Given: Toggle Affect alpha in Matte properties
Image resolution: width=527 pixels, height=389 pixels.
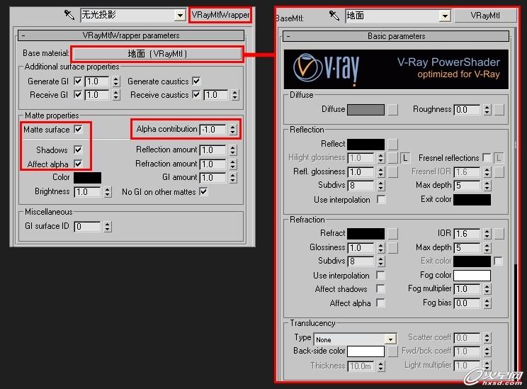Looking at the screenshot, I should coord(78,164).
